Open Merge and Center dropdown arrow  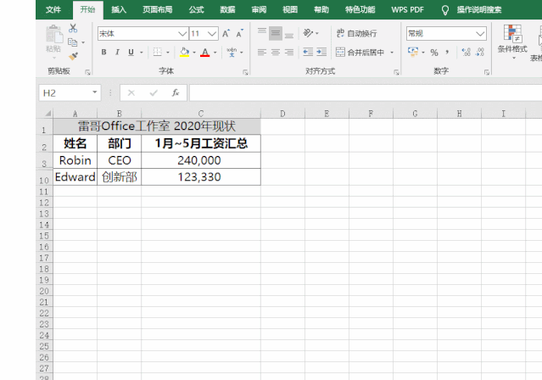click(392, 53)
